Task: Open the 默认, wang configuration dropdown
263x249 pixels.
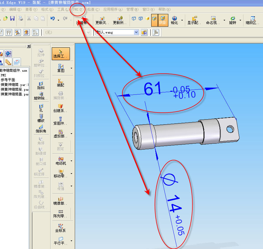Action: (136, 32)
